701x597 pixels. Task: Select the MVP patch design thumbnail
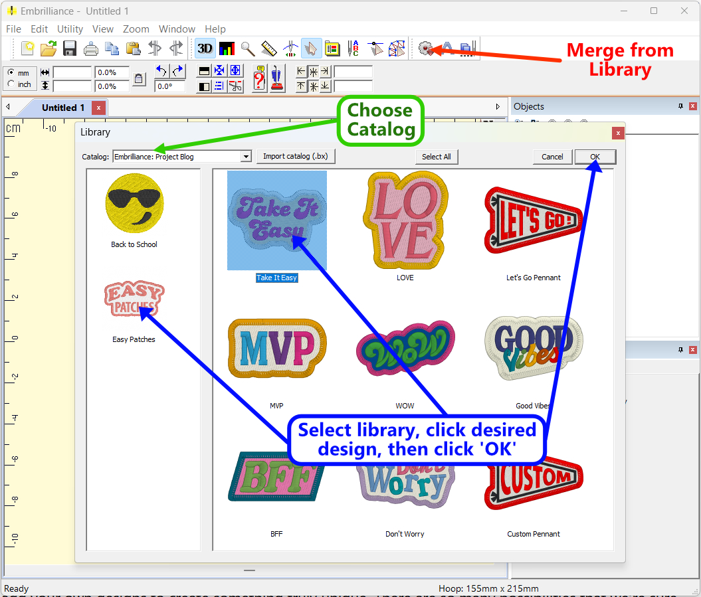coord(276,349)
